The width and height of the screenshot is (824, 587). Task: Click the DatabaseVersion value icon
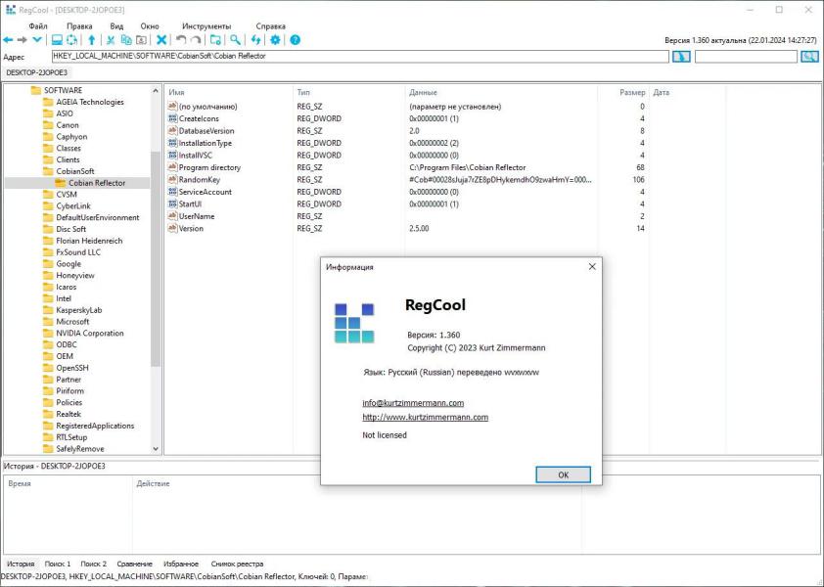click(x=172, y=131)
